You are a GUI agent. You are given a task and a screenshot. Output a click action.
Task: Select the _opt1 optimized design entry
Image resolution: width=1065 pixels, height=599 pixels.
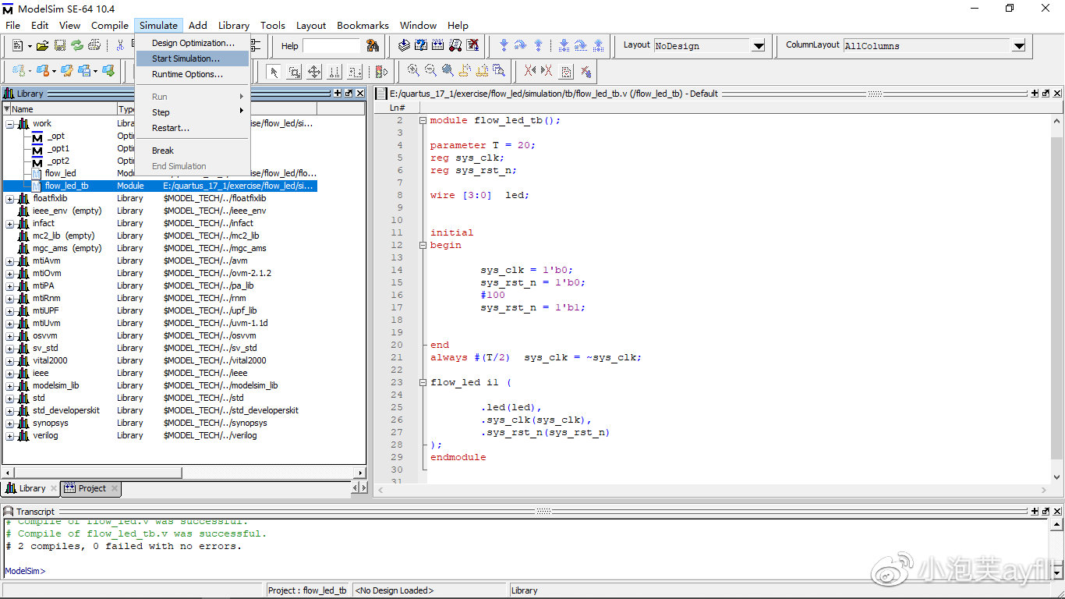[x=58, y=148]
